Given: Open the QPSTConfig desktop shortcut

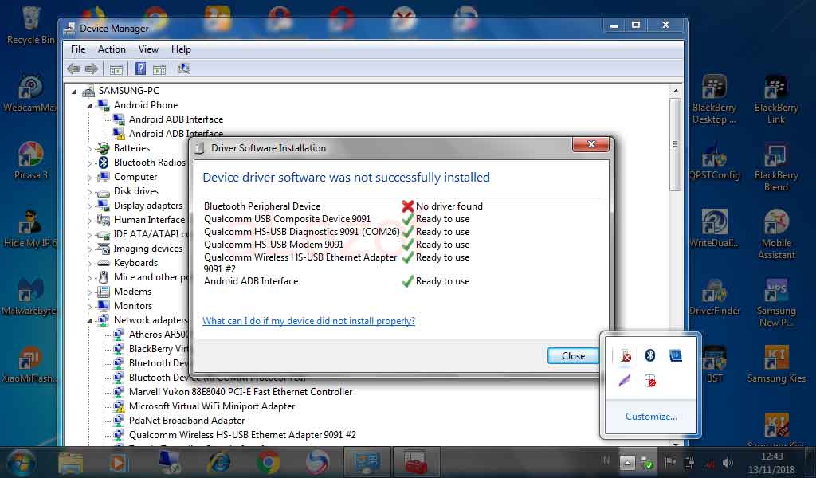Looking at the screenshot, I should (714, 161).
